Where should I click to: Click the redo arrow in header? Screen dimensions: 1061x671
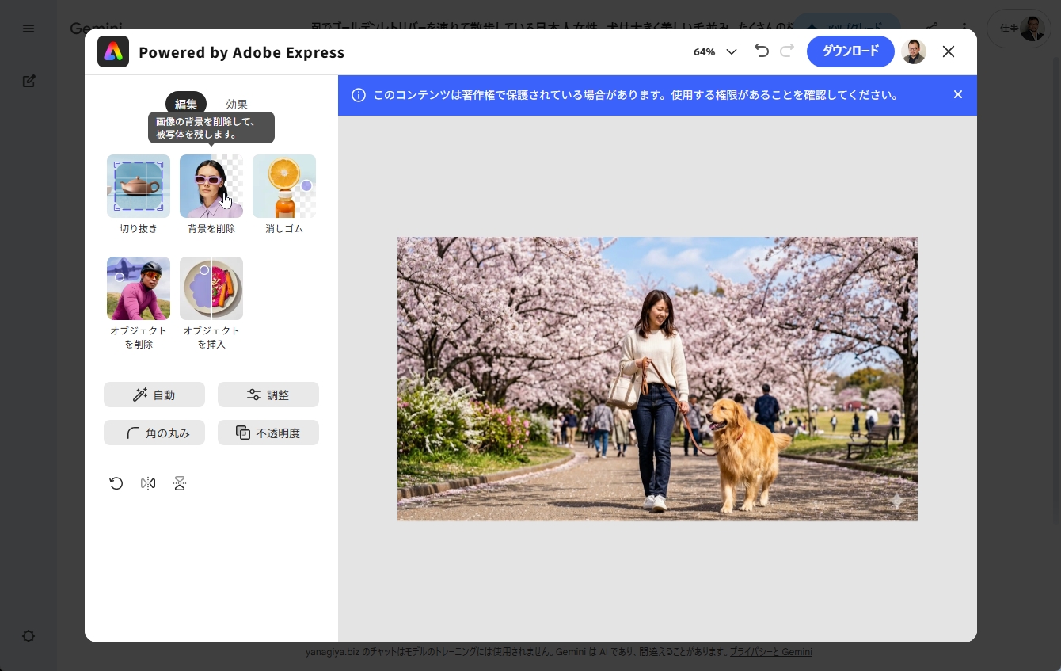point(787,51)
